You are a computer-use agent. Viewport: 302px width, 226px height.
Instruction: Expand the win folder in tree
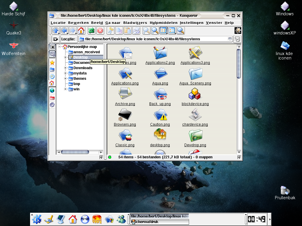point(65,89)
